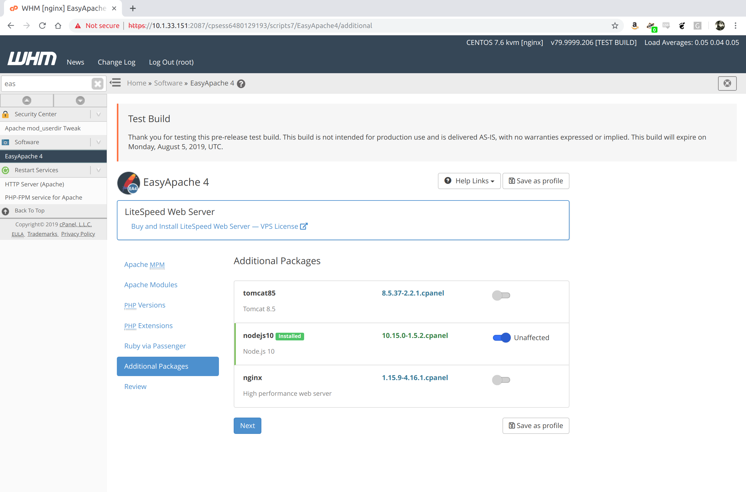Image resolution: width=746 pixels, height=492 pixels.
Task: Open a new browser tab
Action: (x=133, y=9)
